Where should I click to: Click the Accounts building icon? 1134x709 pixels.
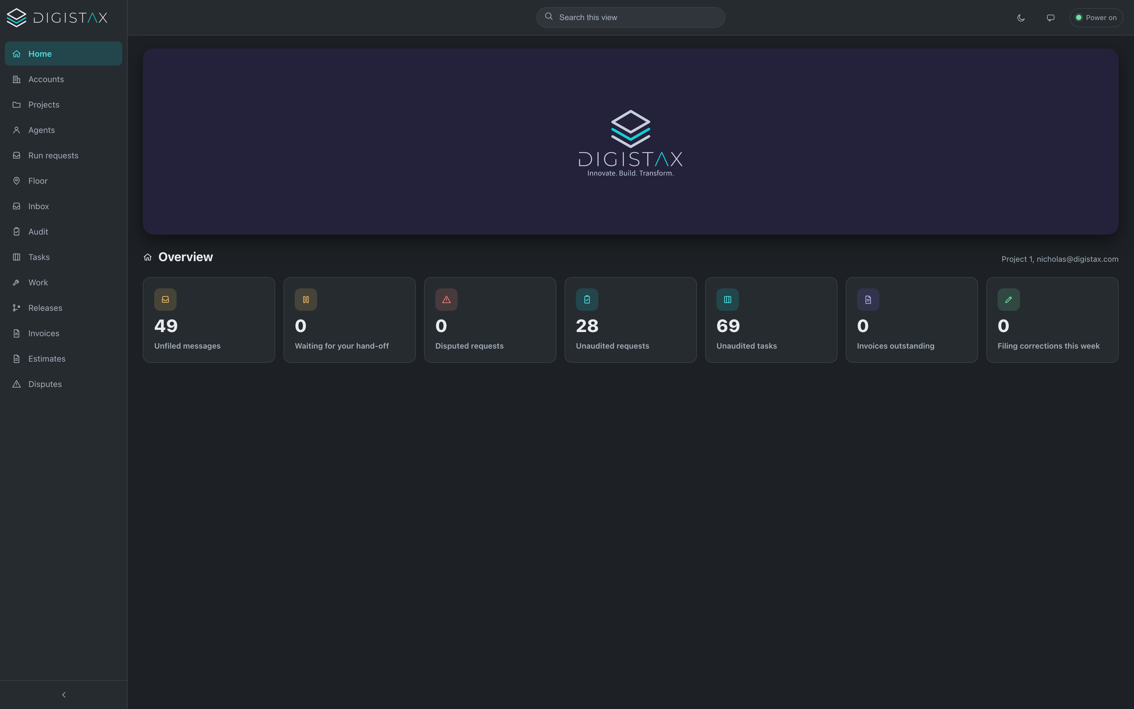coord(17,79)
